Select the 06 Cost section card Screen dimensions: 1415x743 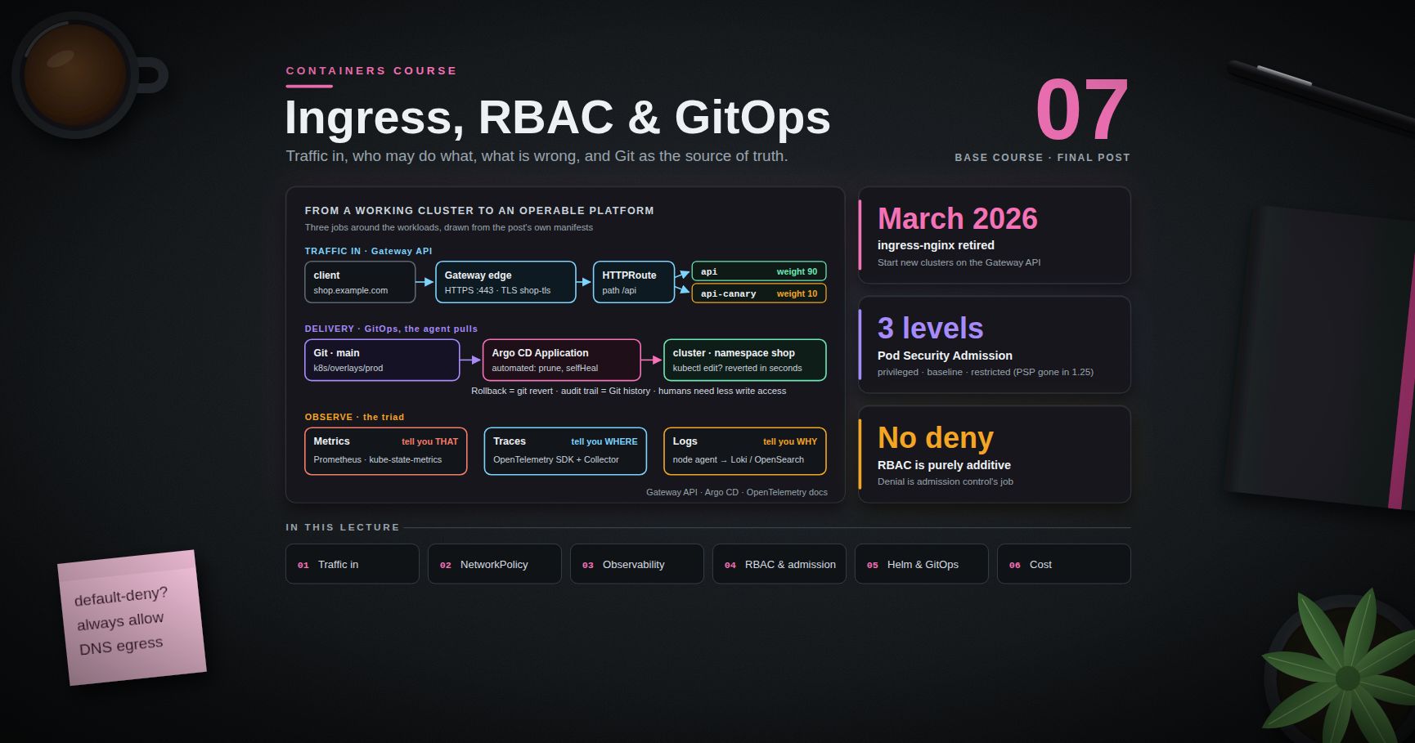(x=1063, y=564)
